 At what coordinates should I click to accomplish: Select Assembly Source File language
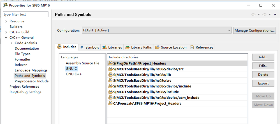82,63
